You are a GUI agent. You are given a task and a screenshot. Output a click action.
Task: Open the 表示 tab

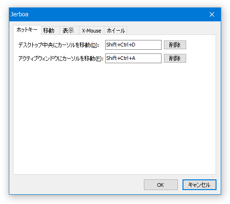pyautogui.click(x=69, y=31)
